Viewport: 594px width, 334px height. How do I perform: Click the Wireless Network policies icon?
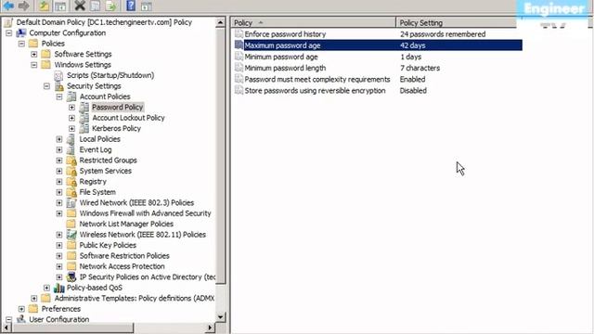point(71,235)
